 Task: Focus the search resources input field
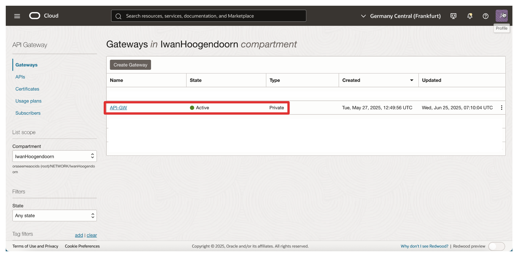pyautogui.click(x=212, y=16)
